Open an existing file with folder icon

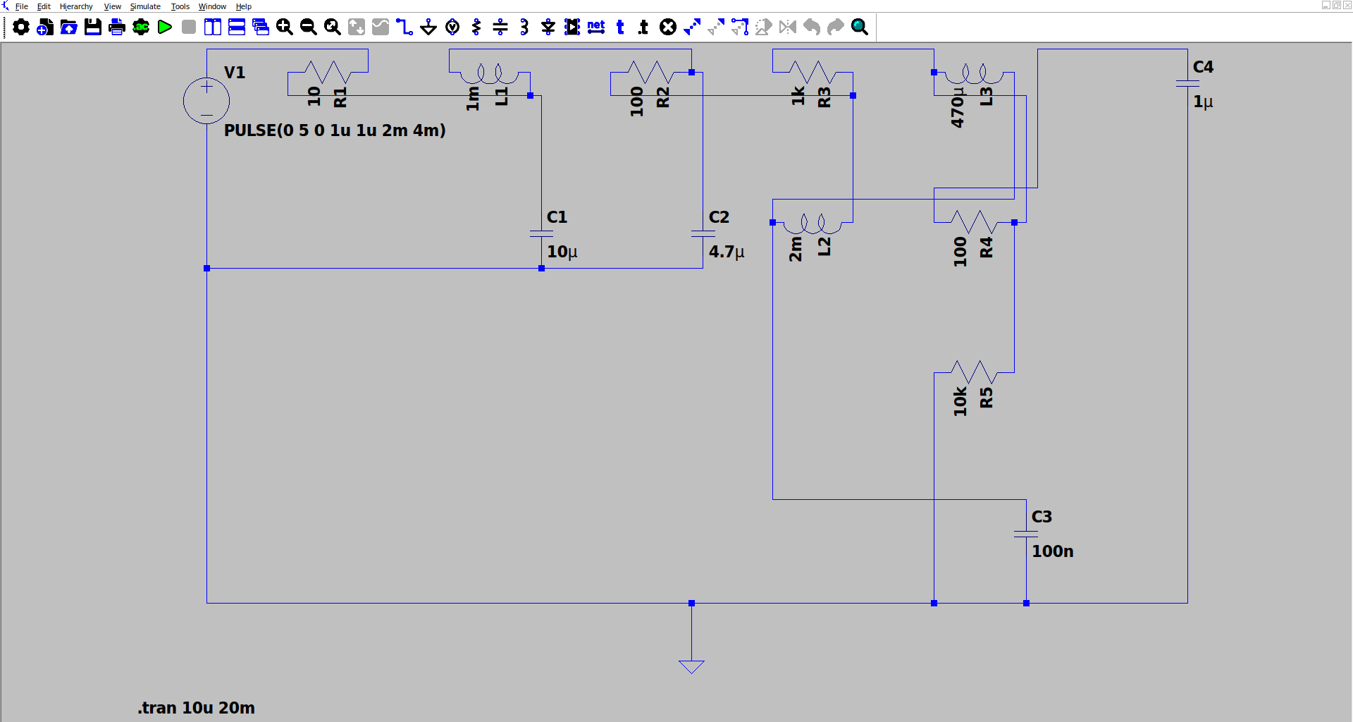69,27
